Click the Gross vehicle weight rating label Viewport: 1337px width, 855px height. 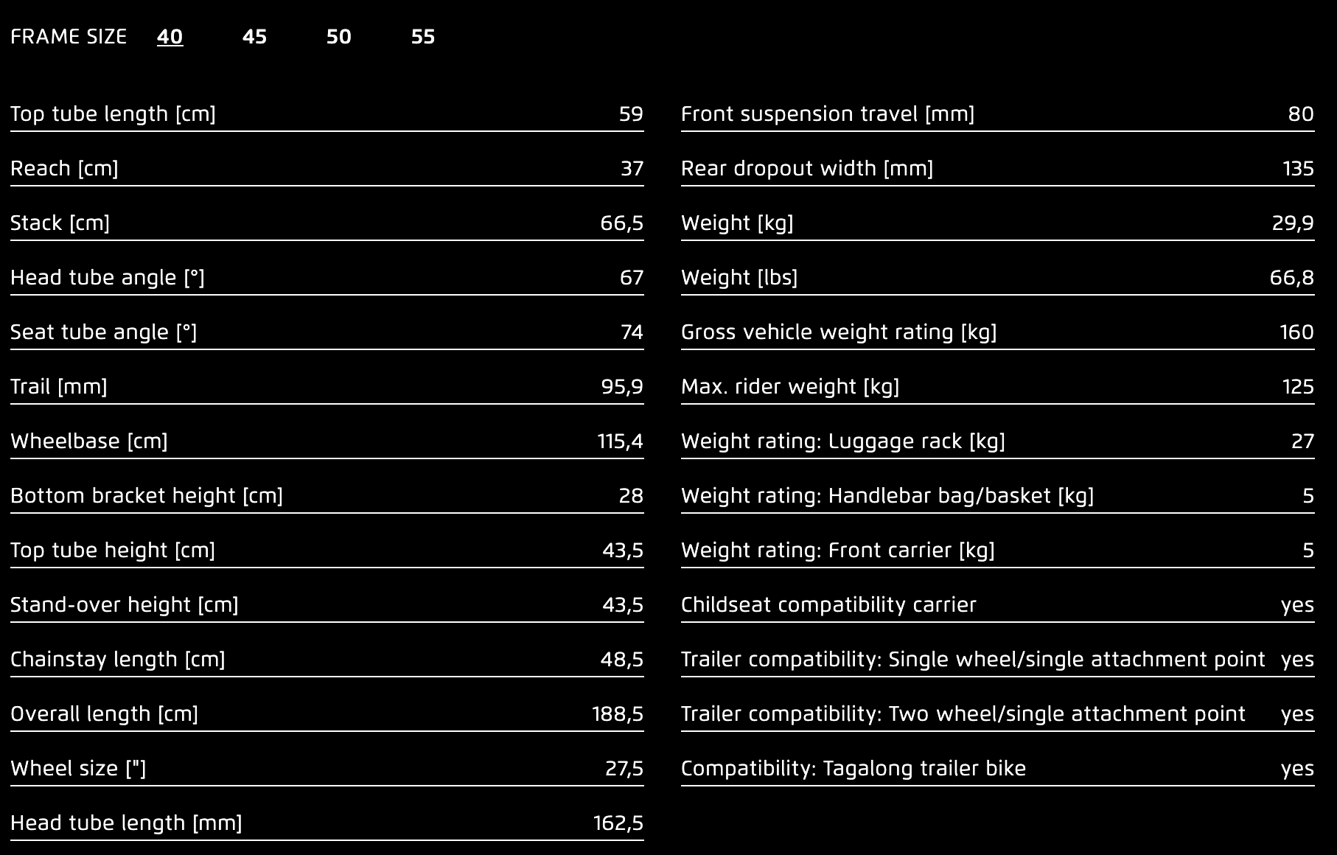click(839, 332)
